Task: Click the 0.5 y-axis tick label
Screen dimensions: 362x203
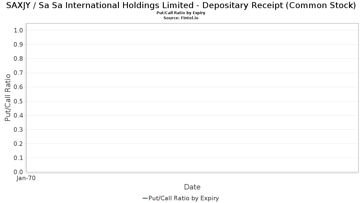Action: pos(18,101)
